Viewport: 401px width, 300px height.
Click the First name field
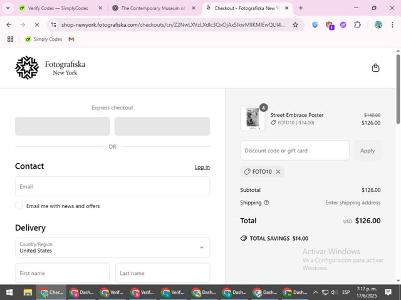[x=63, y=273]
